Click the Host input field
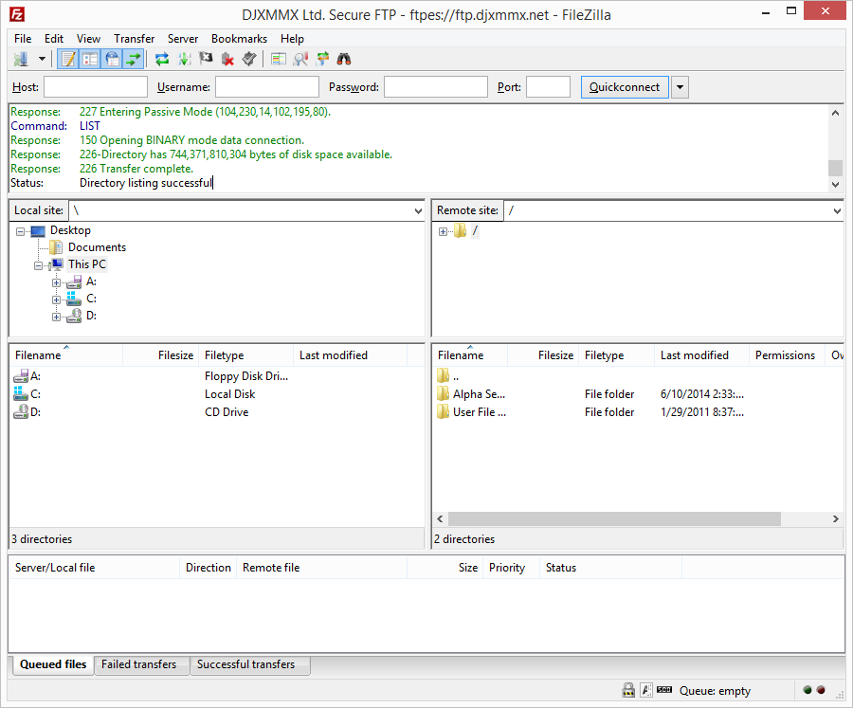This screenshot has height=708, width=853. click(96, 87)
